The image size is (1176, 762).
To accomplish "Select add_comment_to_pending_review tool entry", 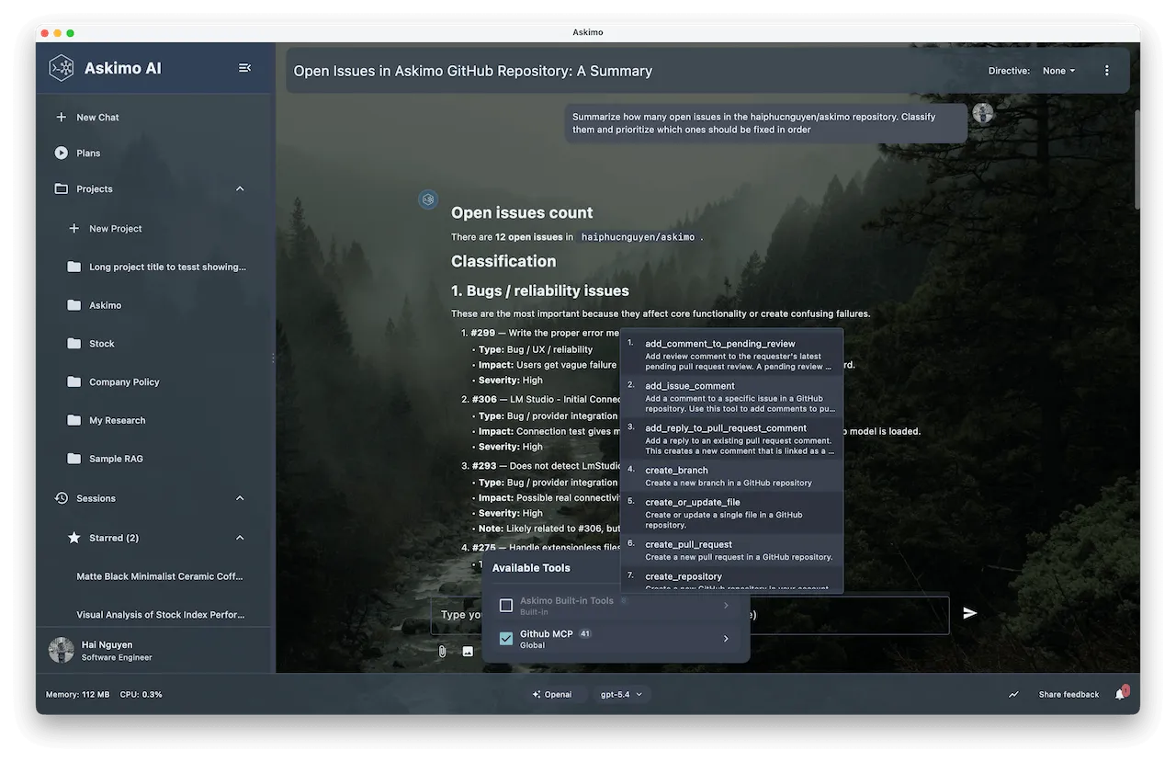I will pos(732,354).
